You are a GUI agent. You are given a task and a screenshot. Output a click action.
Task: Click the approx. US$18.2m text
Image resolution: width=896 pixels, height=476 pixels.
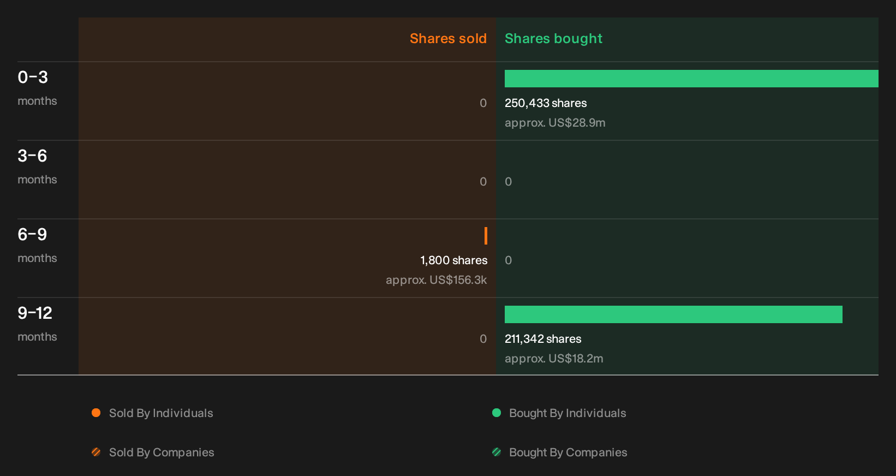click(554, 359)
